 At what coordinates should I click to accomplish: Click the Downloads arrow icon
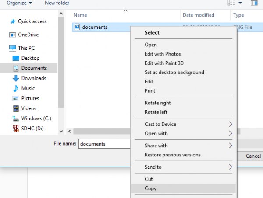(16, 78)
